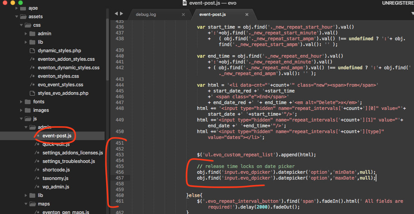Viewport: 414px width, 214px height.
Task: Expand the images folder
Action: [x=21, y=110]
